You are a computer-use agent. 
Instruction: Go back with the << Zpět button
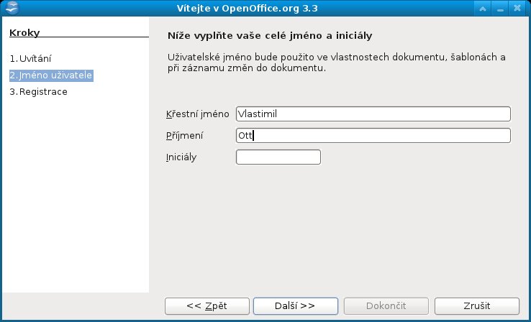tap(207, 306)
